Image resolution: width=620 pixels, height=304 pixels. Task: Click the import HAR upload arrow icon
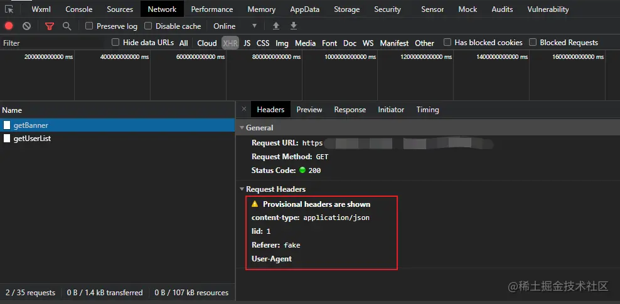[276, 26]
